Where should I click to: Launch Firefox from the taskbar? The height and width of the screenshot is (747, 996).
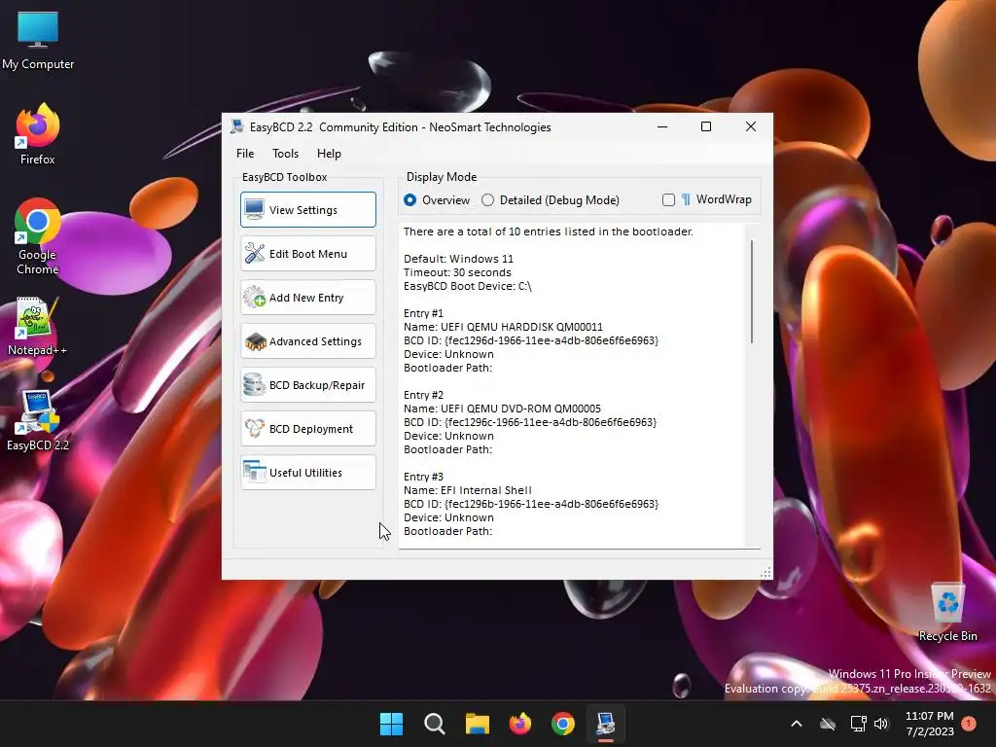(520, 724)
